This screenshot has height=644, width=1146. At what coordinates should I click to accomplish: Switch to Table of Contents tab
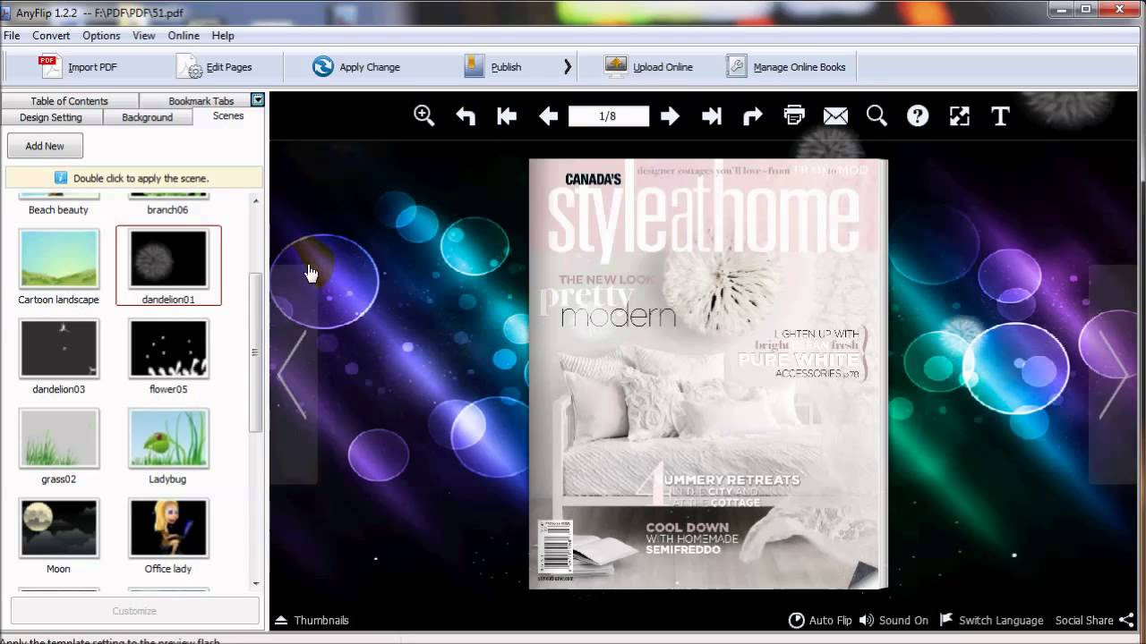pos(69,101)
